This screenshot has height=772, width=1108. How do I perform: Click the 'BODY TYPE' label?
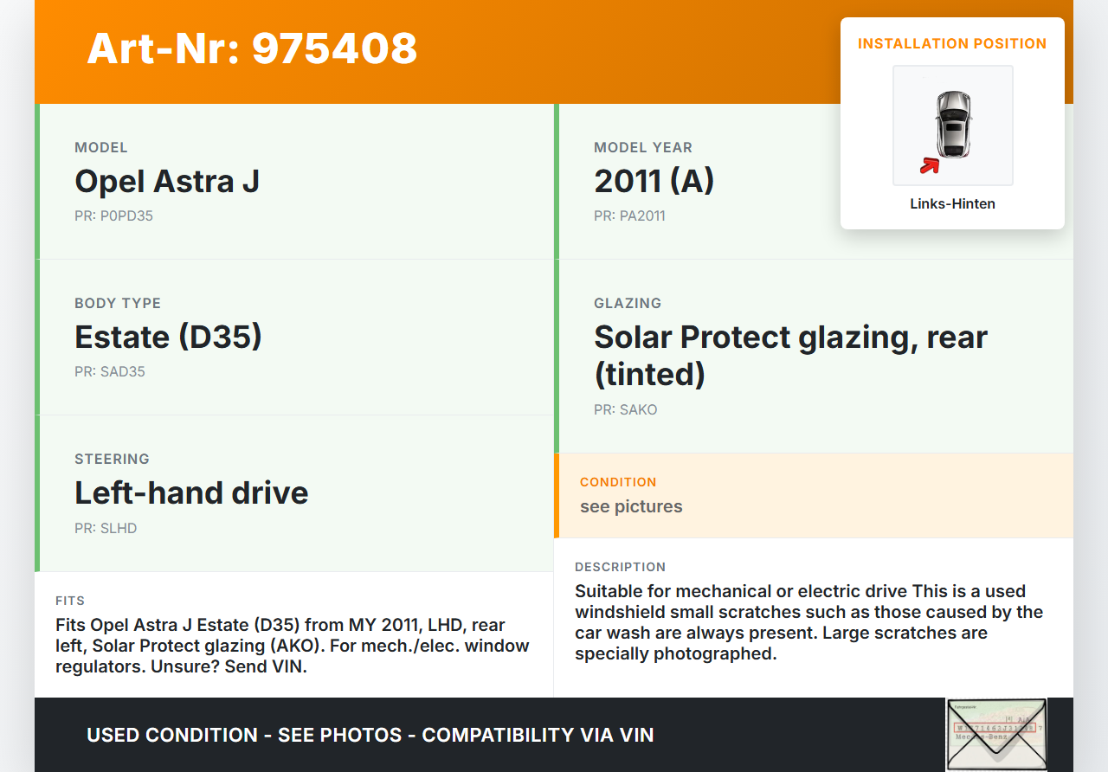pos(118,303)
